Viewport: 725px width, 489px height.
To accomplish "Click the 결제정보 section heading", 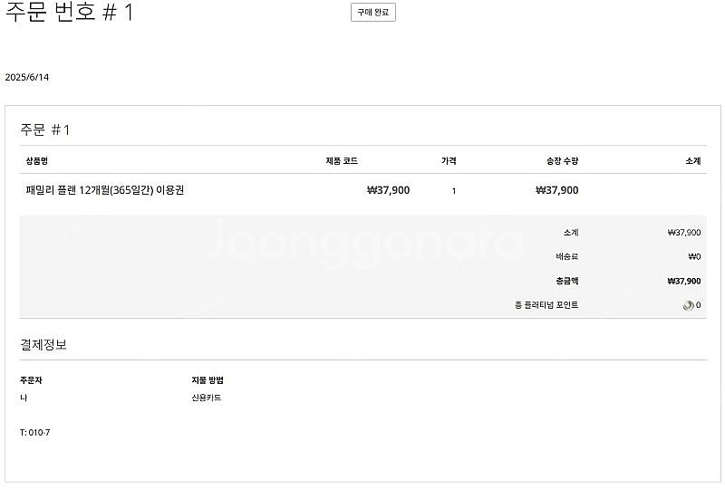I will (x=43, y=344).
